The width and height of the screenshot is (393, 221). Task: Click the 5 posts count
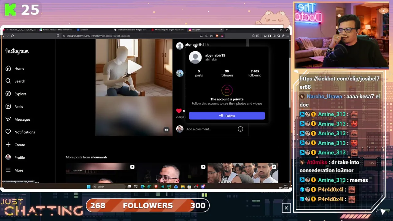click(199, 73)
